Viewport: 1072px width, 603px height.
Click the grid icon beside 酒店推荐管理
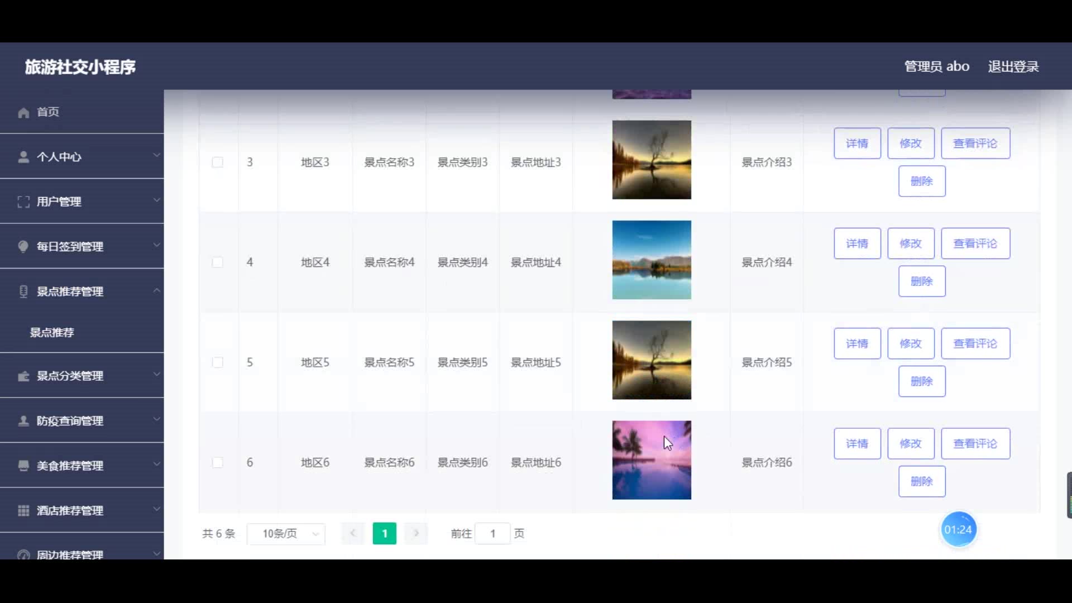(x=23, y=510)
